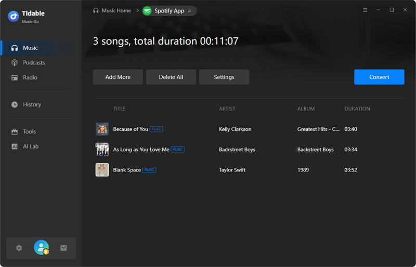Click the swap arrows next to Spotify App
Screen dimensions: 416x267
point(189,11)
